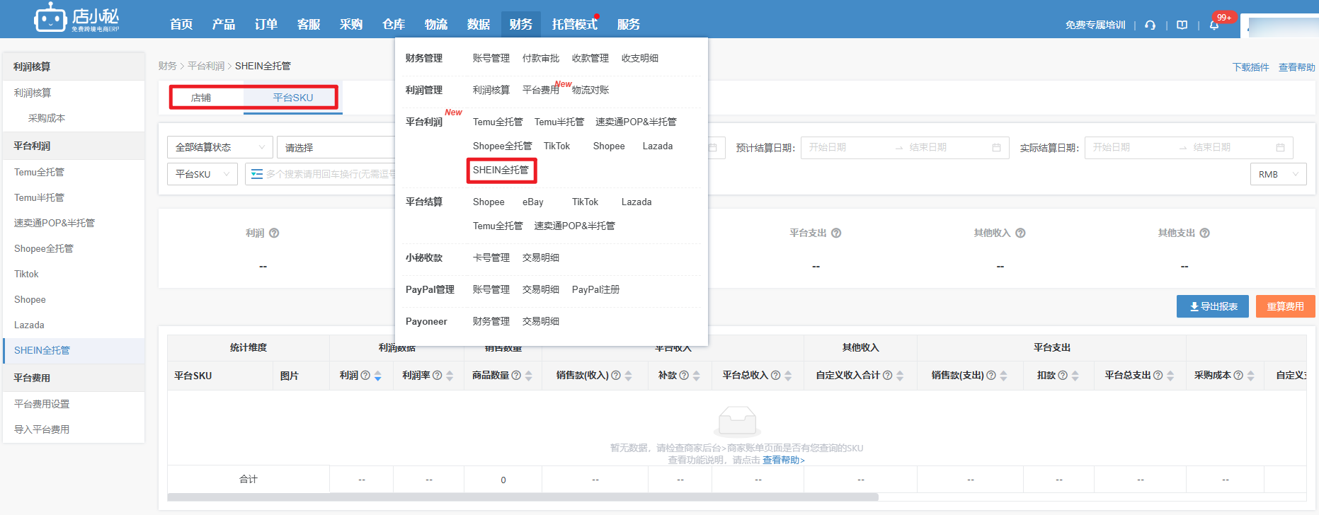This screenshot has width=1319, height=515.
Task: Click calendar icon in 预计结算日期 range
Action: tap(996, 147)
